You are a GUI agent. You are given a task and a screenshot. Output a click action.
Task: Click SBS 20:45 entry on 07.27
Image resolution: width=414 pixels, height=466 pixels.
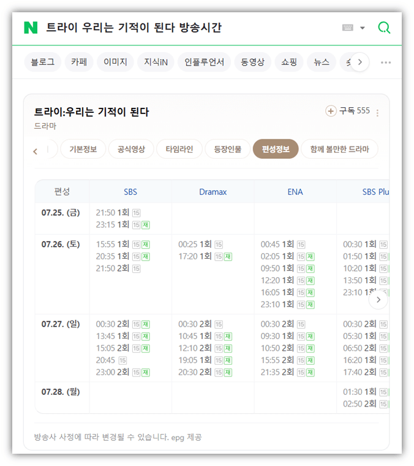pyautogui.click(x=111, y=360)
